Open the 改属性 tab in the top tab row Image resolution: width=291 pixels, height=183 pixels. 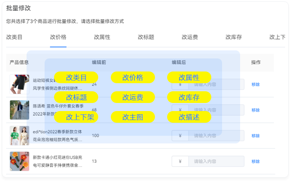102,37
